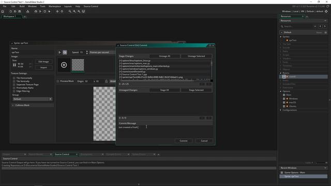Toggle sprite animation loop mode

(65, 52)
